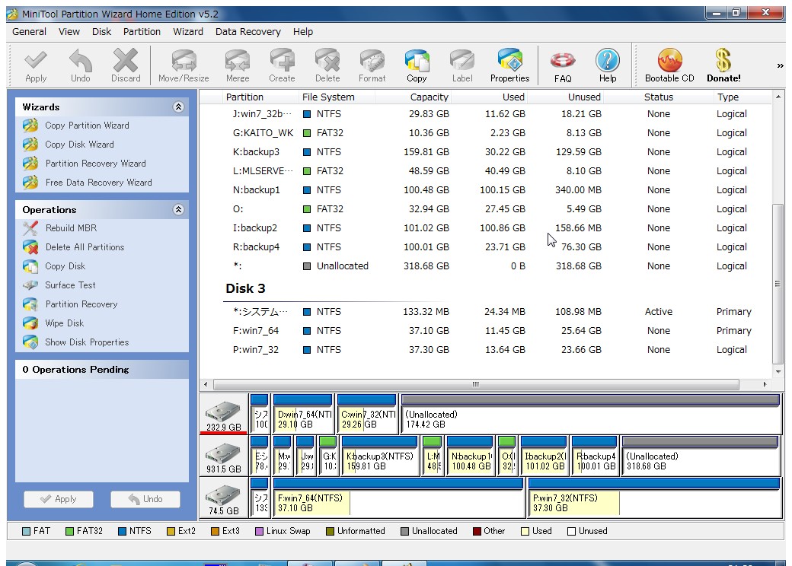This screenshot has height=566, width=792.
Task: Click the Label toolbar icon
Action: click(462, 65)
